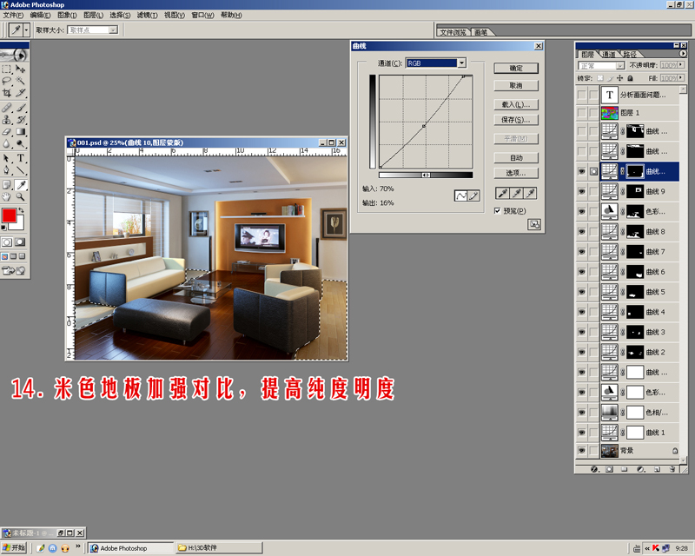Select the History Brush tool

(x=20, y=120)
